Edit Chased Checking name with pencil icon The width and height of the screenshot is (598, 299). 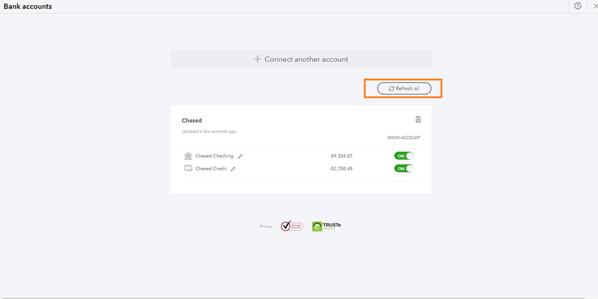point(240,156)
